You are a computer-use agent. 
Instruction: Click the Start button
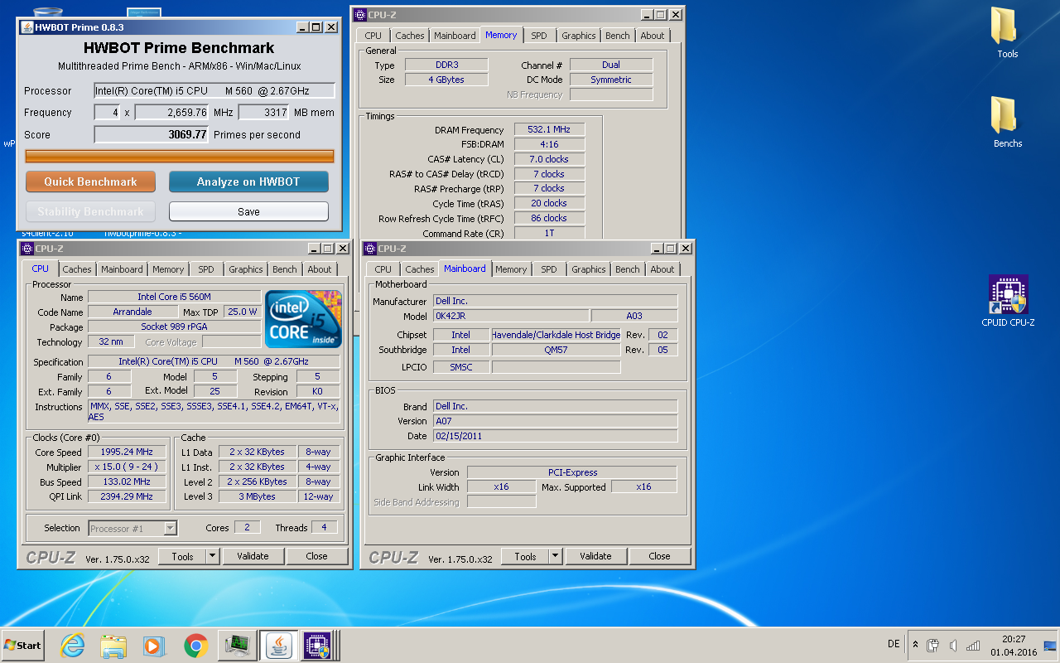click(23, 645)
